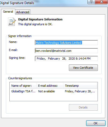108x127 pixels.
Task: Select the GlobalSign TSA countersignature row
Action: (54, 91)
